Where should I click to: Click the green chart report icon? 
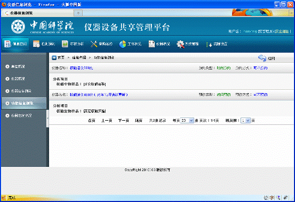pos(65,44)
